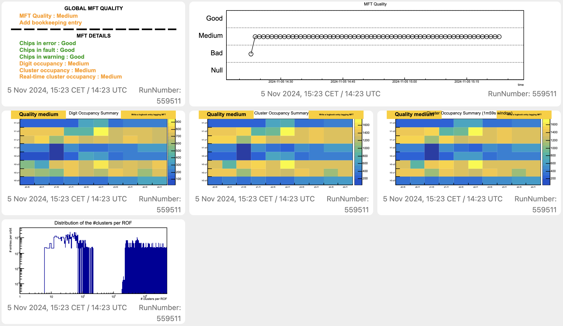563x326 pixels.
Task: Select 'Digit occupancy : Medium' line
Action: 54,64
